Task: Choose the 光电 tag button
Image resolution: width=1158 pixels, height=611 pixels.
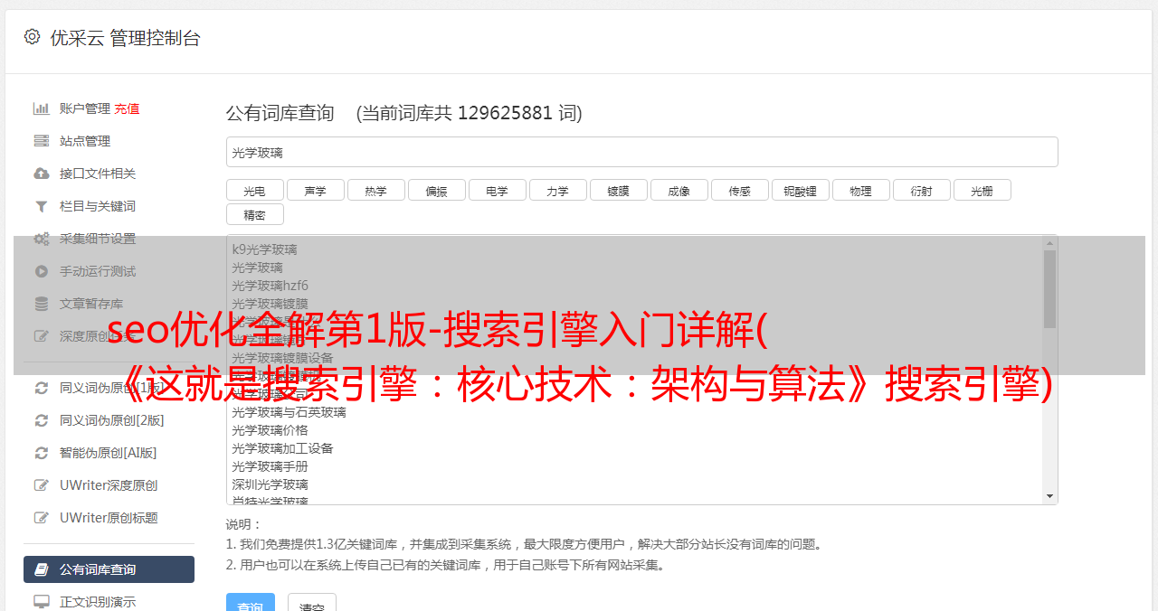Action: [254, 190]
